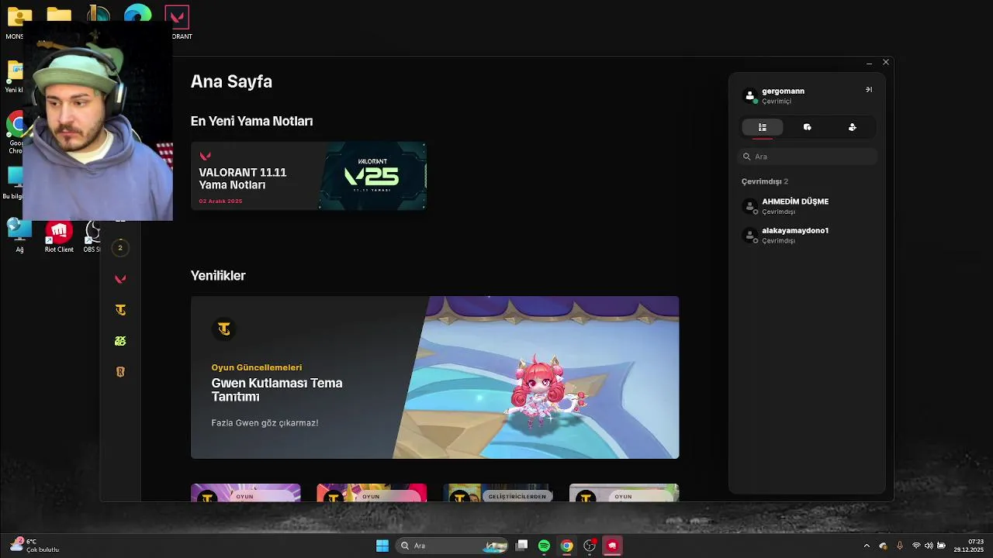Open the chat messages tab
Screen dimensions: 993x558
808,127
